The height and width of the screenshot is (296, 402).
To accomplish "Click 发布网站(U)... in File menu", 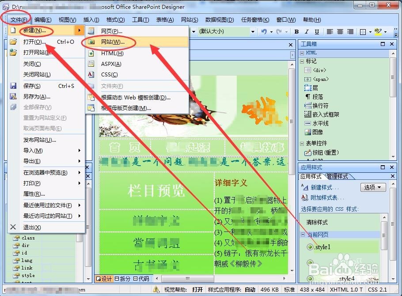I will pos(46,140).
